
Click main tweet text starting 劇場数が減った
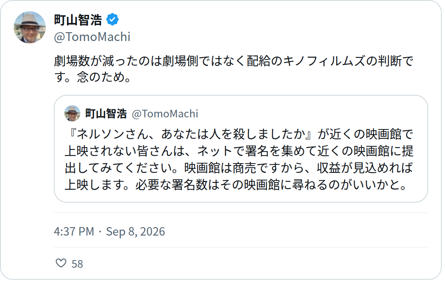click(x=234, y=69)
